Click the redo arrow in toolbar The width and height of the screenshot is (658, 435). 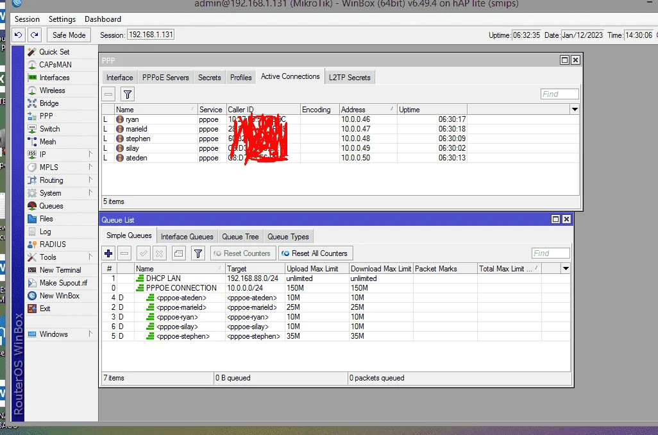tap(35, 35)
